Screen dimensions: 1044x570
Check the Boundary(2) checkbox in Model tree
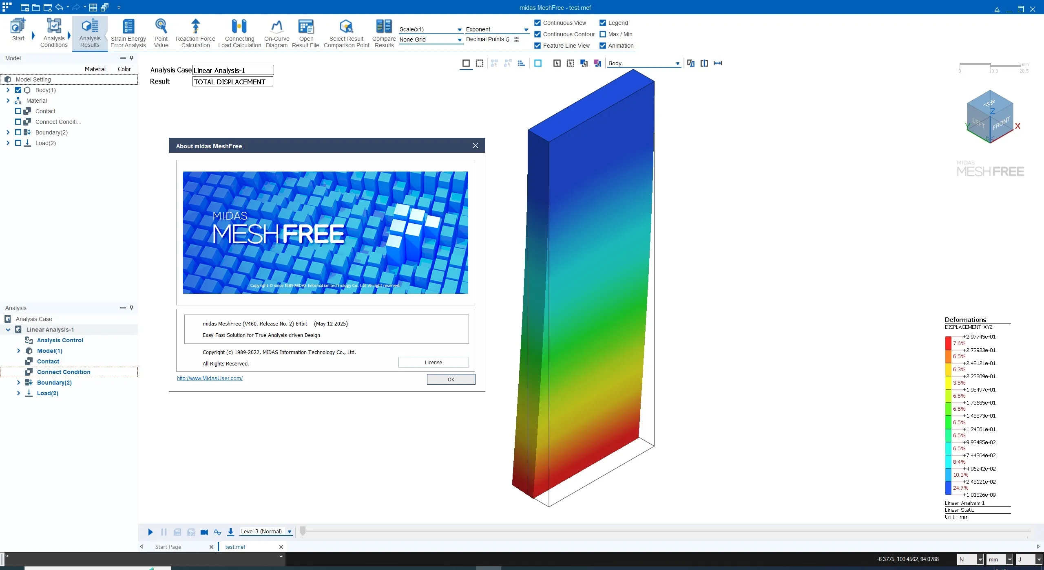[18, 132]
